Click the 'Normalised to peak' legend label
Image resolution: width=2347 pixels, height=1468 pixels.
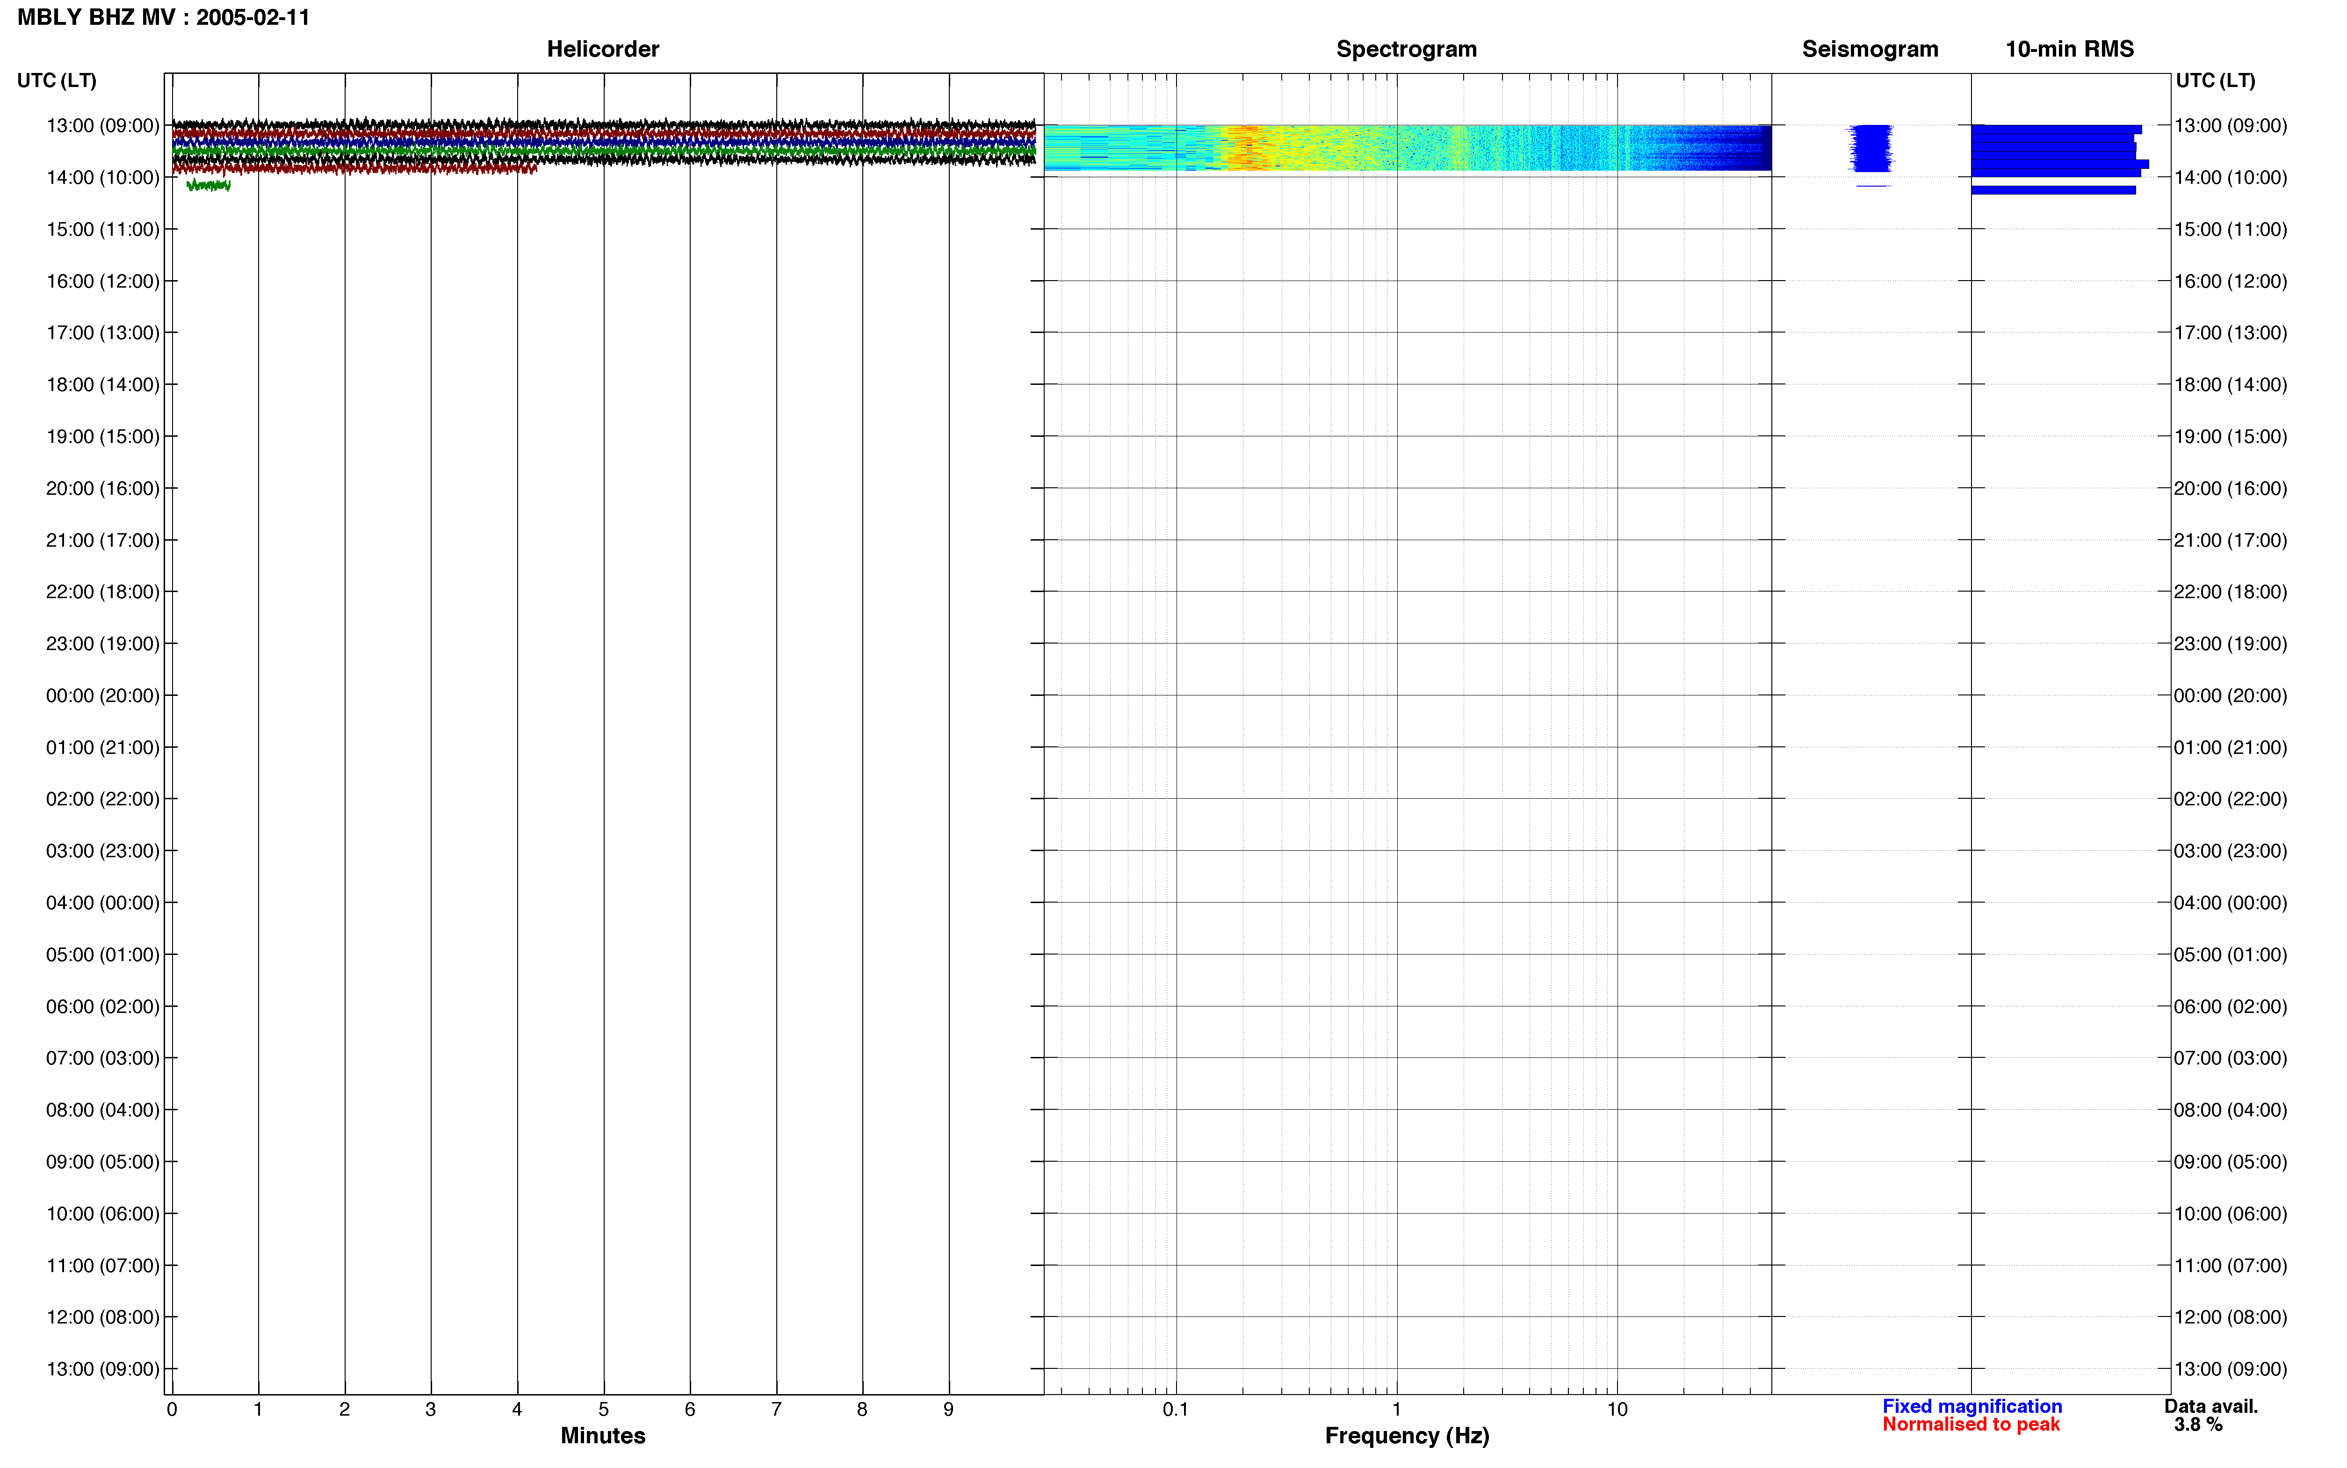(1971, 1425)
